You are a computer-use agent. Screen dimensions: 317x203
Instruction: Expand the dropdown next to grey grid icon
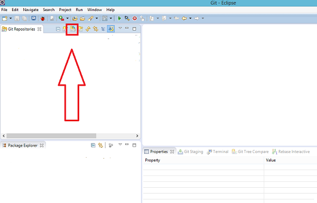coord(111,18)
